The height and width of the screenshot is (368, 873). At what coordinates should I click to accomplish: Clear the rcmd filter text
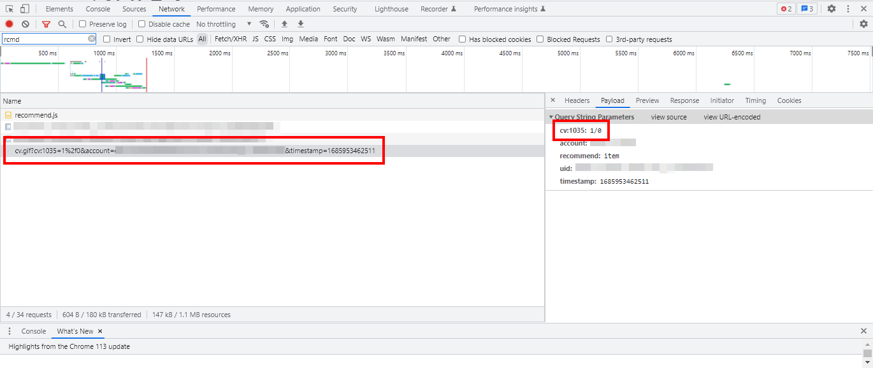point(92,39)
